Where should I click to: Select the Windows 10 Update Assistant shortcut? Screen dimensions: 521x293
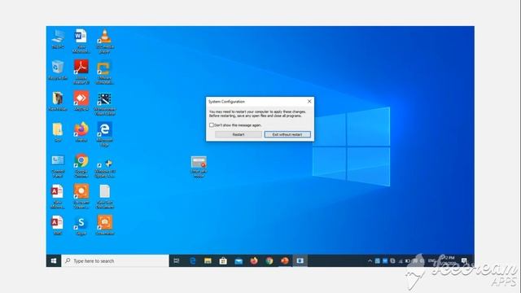click(105, 168)
